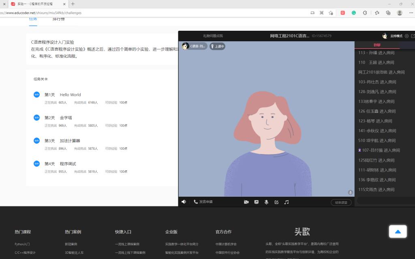Open the browser settings and more menu

click(412, 13)
